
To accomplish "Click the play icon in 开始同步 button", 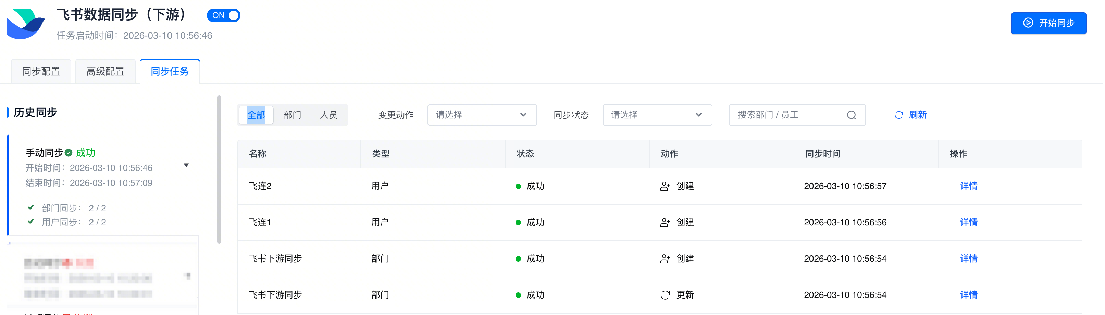I will [1028, 23].
